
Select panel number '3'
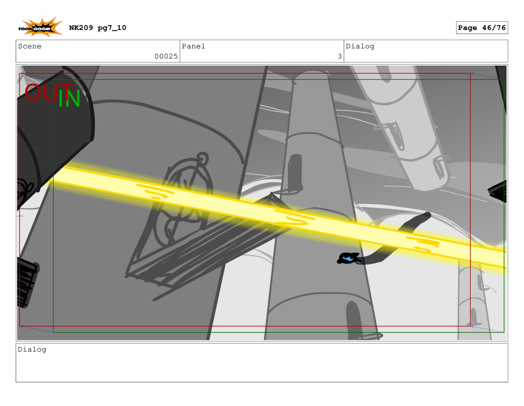click(x=340, y=56)
